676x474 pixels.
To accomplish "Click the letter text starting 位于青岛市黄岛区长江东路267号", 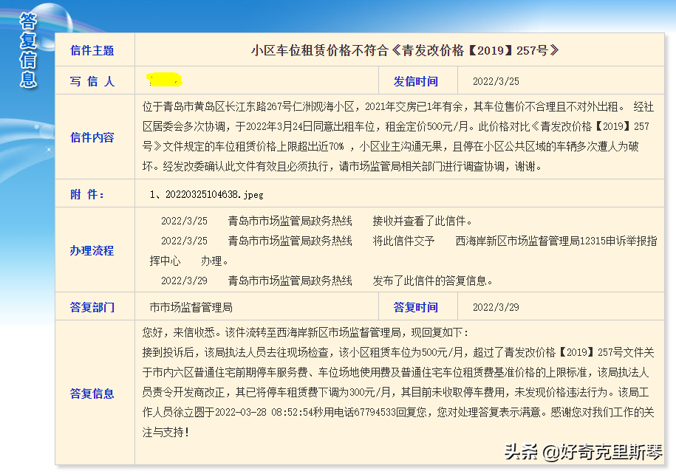I will point(398,136).
